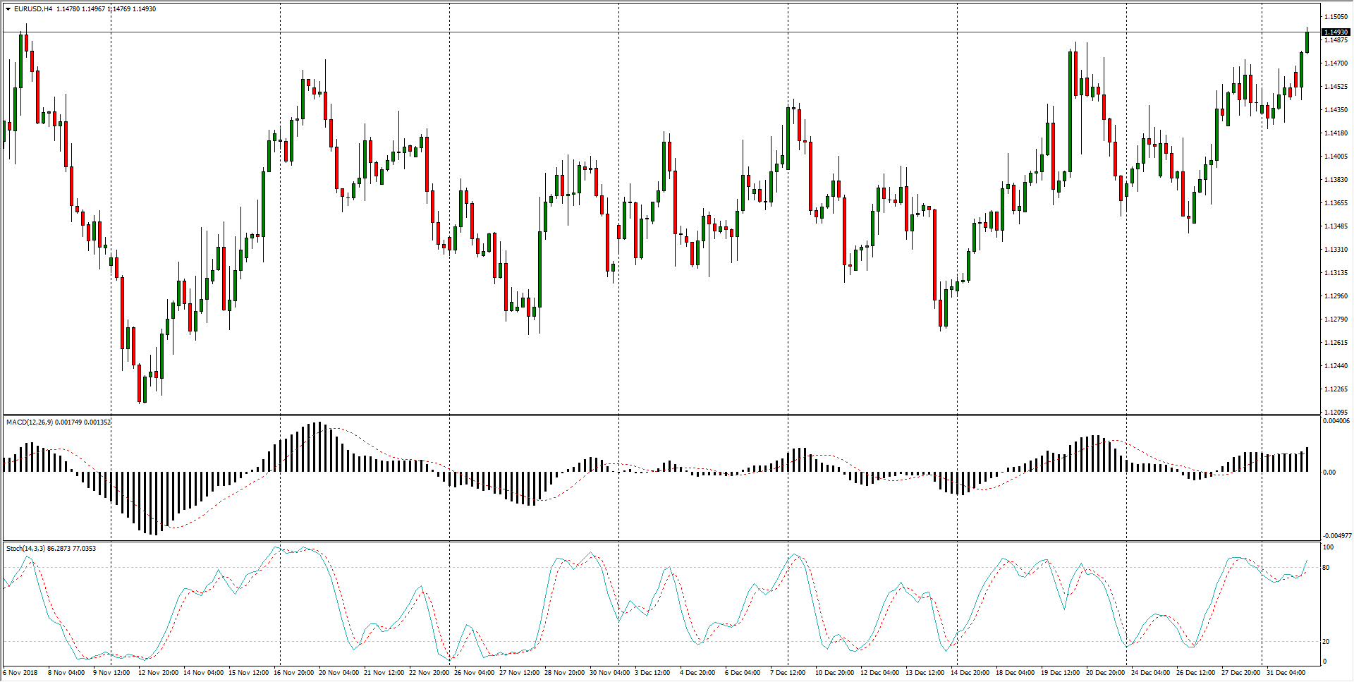The image size is (1354, 682).
Task: Open the dropdown arrow beside EURUSD,H4
Action: click(8, 9)
